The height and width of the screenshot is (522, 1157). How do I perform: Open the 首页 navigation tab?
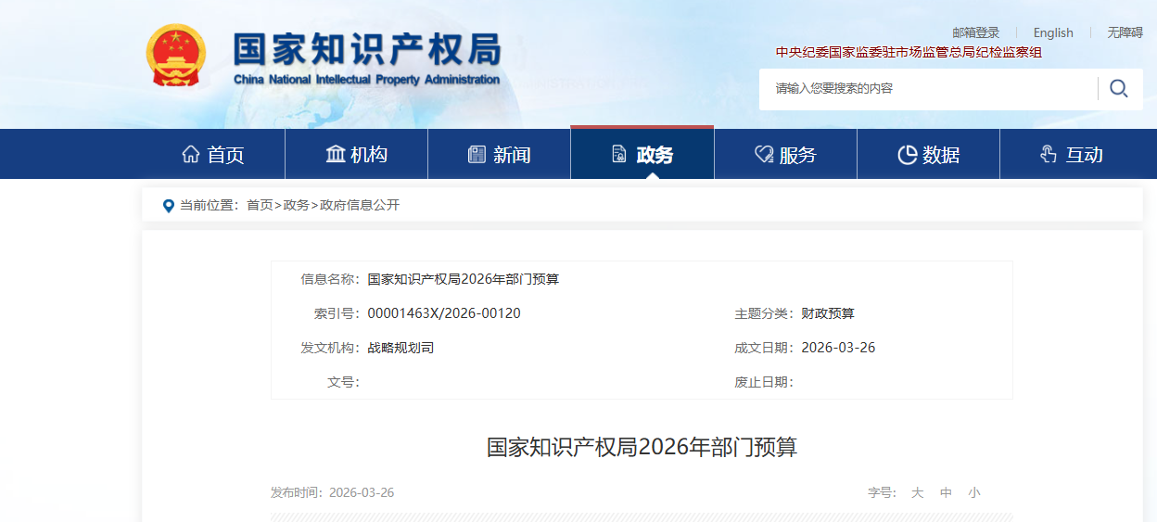tap(213, 154)
